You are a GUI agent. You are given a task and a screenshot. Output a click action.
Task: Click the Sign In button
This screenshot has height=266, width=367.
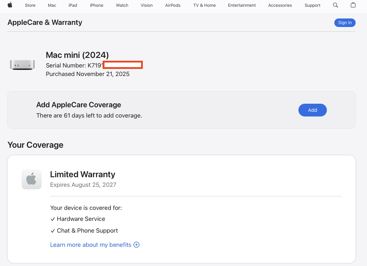click(345, 23)
